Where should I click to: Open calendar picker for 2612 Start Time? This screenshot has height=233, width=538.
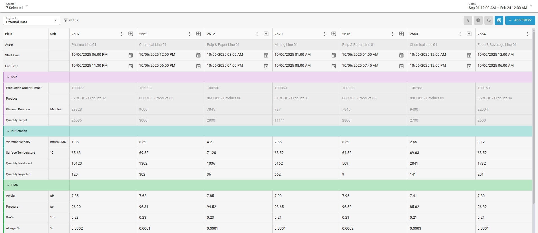[x=266, y=55]
